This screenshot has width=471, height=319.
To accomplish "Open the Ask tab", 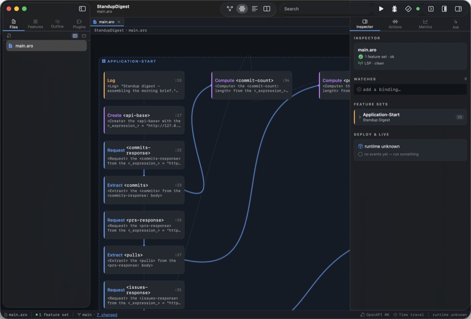I will pyautogui.click(x=456, y=24).
